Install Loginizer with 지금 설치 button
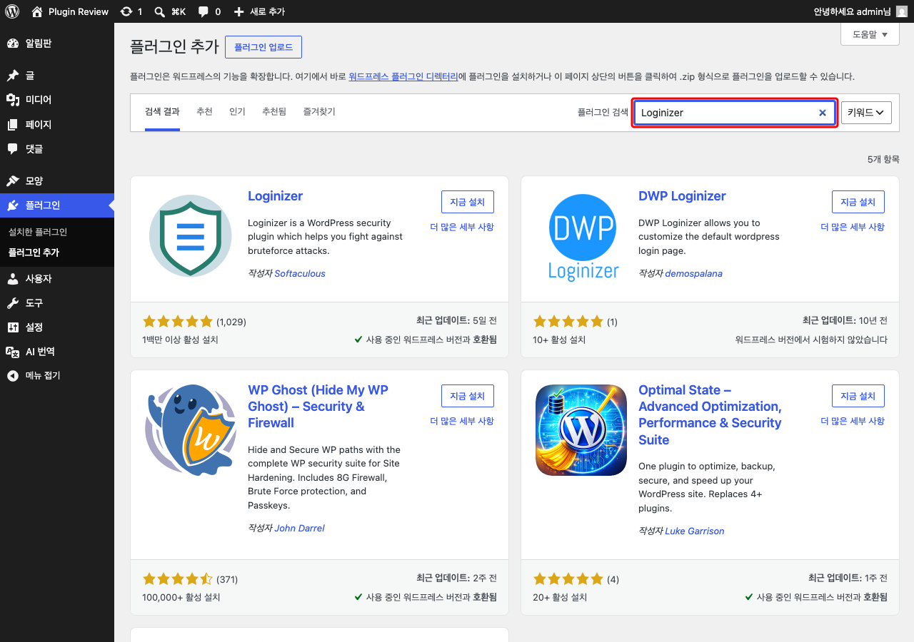 point(468,202)
